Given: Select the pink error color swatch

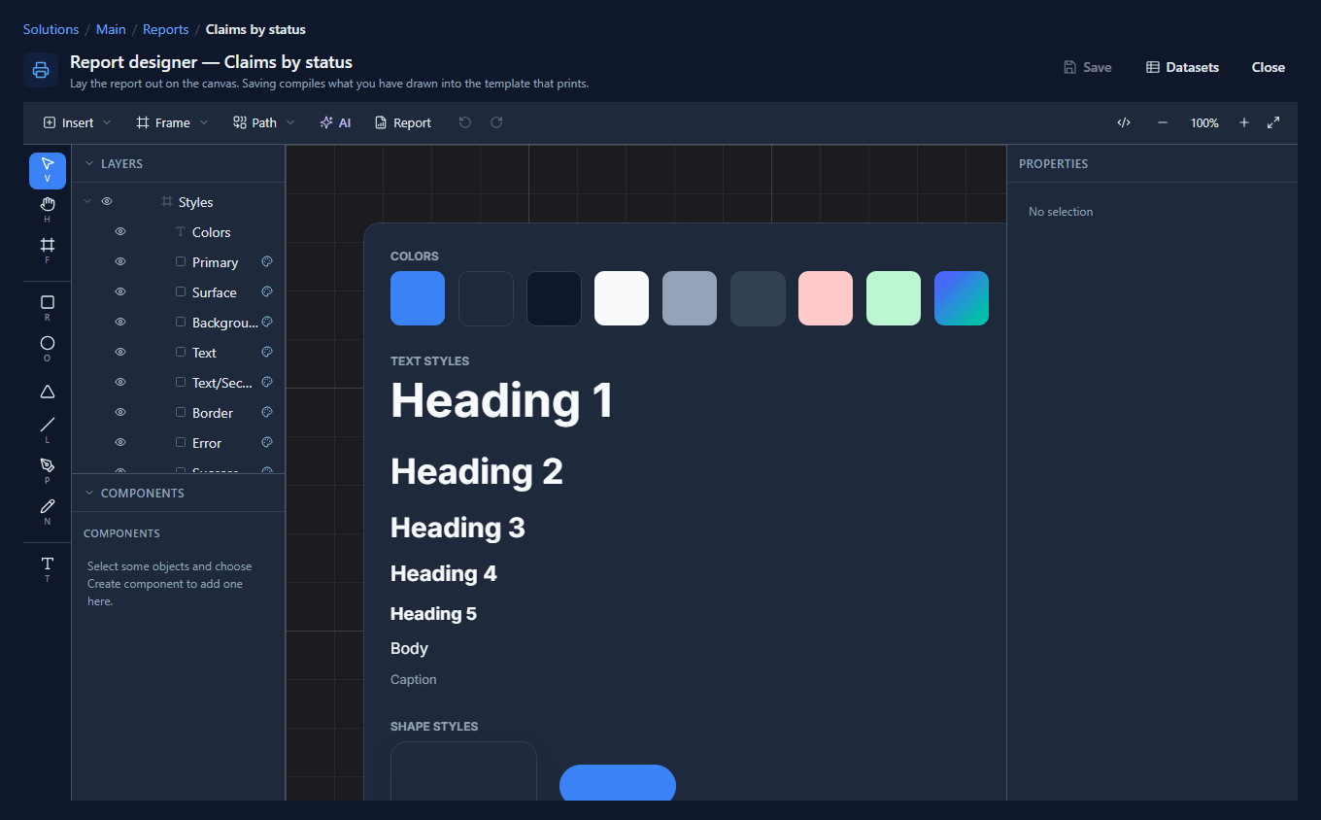Looking at the screenshot, I should click(826, 298).
